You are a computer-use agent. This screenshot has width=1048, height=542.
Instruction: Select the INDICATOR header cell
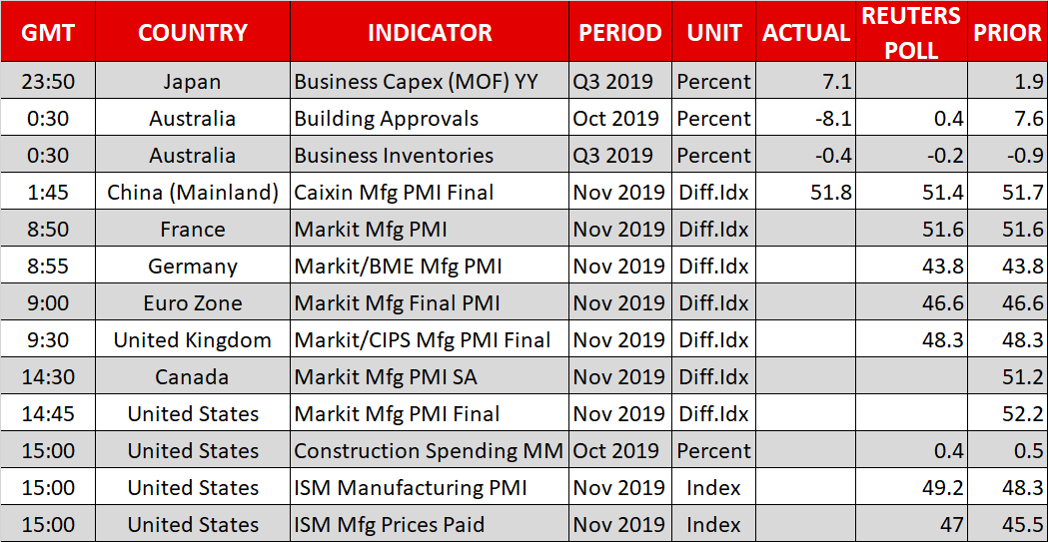(430, 32)
